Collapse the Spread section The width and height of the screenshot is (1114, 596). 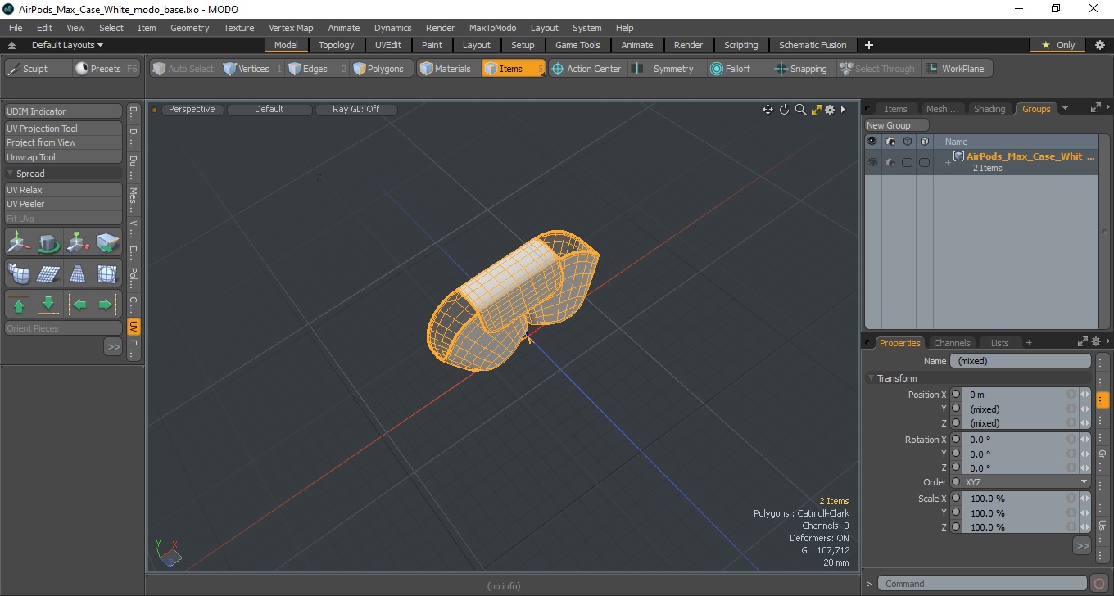pos(11,174)
